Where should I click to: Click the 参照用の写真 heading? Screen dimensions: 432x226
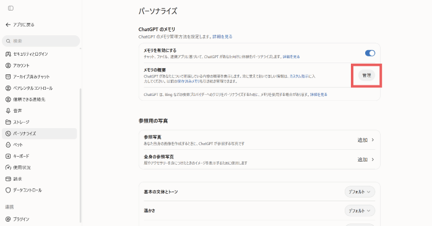[153, 121]
